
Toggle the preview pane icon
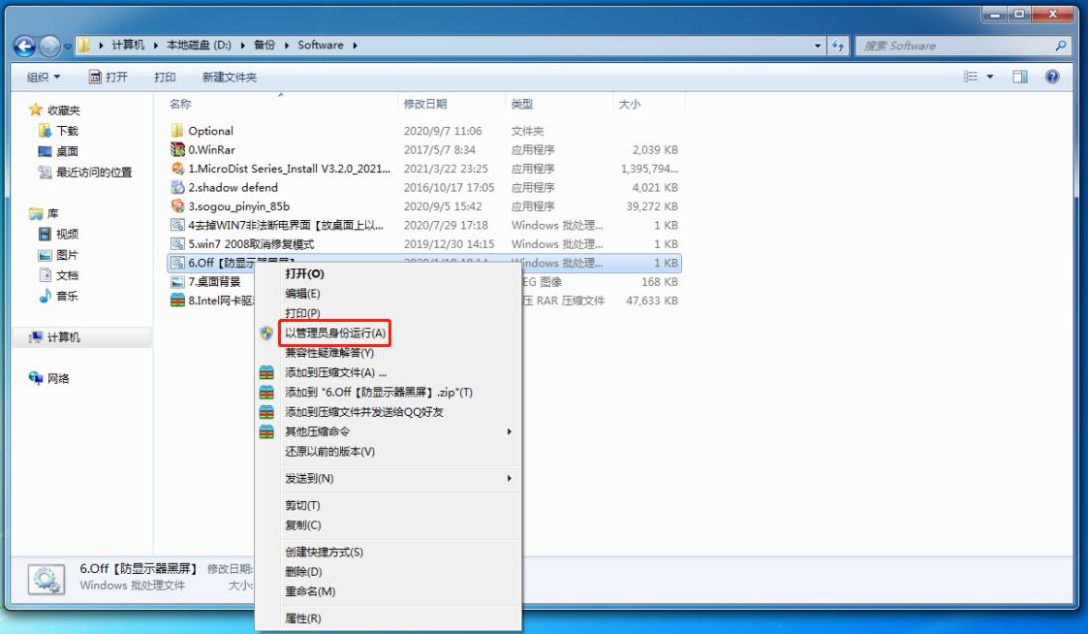(1020, 78)
